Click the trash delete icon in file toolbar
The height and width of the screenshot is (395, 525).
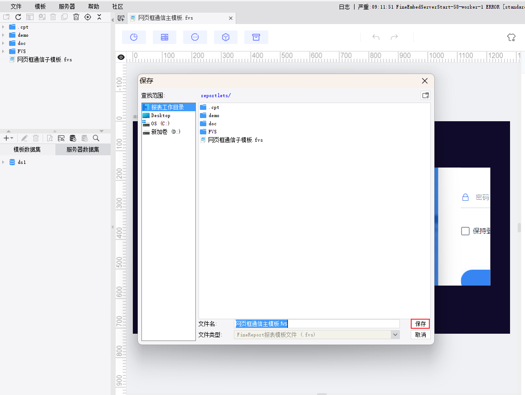[x=53, y=17]
